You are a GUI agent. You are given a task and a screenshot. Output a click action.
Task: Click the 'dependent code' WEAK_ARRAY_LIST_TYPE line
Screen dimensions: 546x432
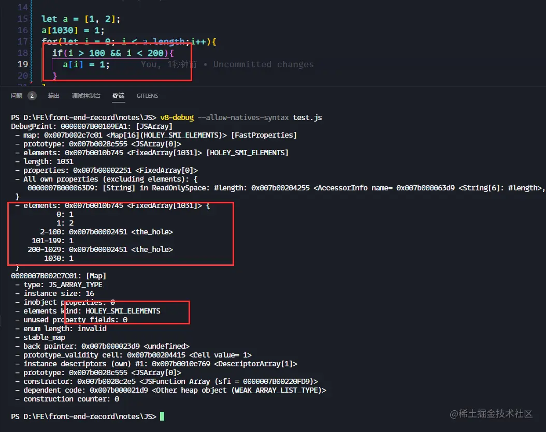pyautogui.click(x=170, y=390)
